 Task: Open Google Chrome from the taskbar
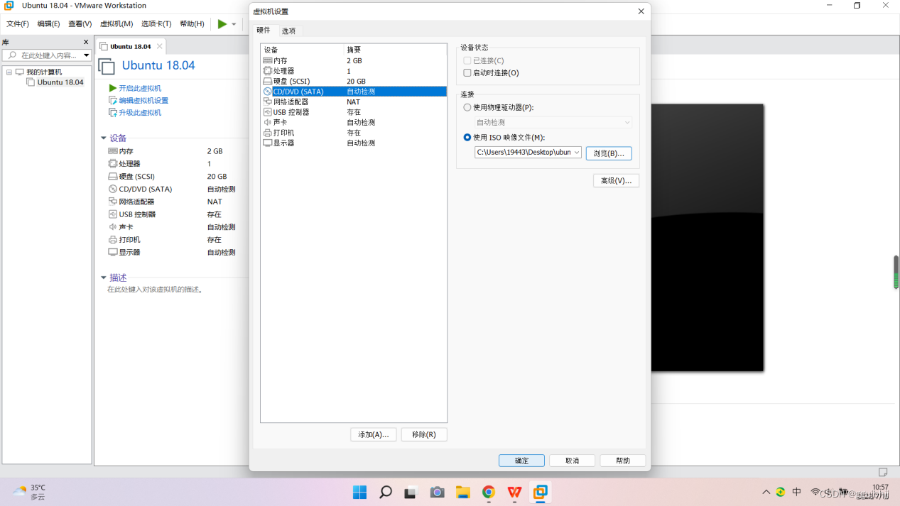click(488, 492)
